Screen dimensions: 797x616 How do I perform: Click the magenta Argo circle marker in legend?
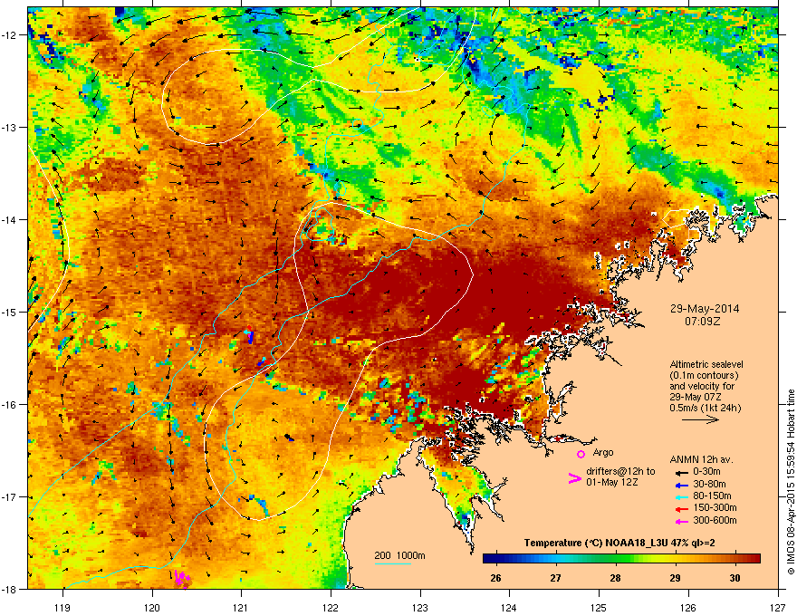tap(581, 454)
